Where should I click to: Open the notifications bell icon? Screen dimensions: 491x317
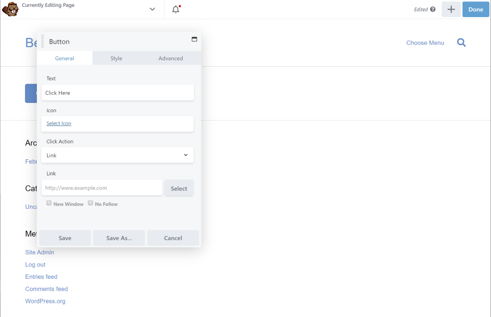[176, 9]
